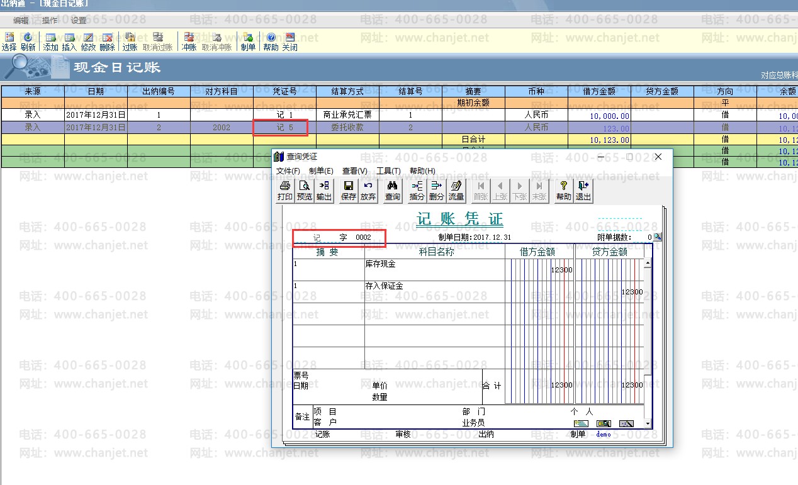The width and height of the screenshot is (798, 485).
Task: Click the 凭证号 column header
Action: (284, 91)
